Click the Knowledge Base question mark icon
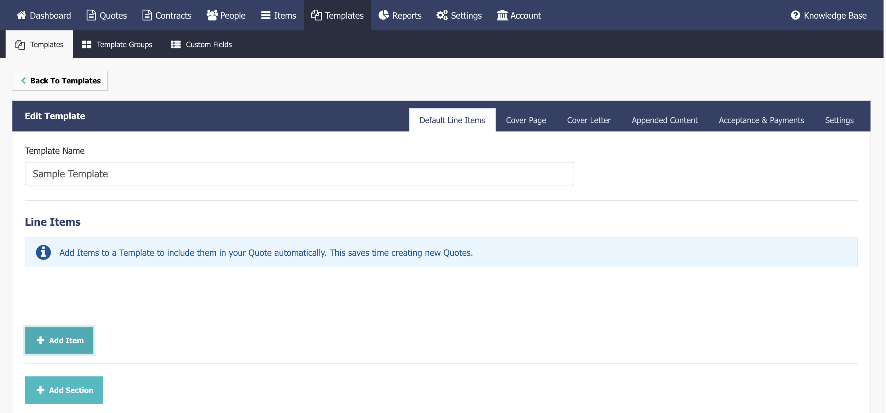Screen dimensions: 886x413 point(795,15)
